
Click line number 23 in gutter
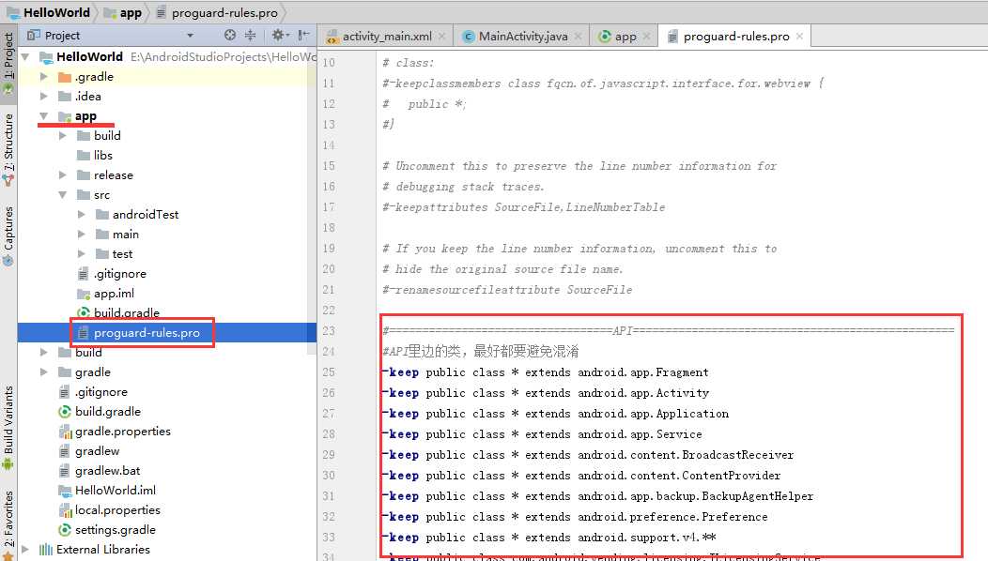329,331
